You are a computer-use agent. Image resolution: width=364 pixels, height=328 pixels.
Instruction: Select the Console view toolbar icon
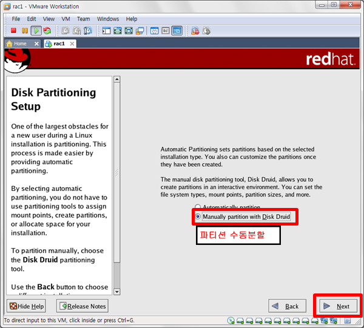(177, 31)
